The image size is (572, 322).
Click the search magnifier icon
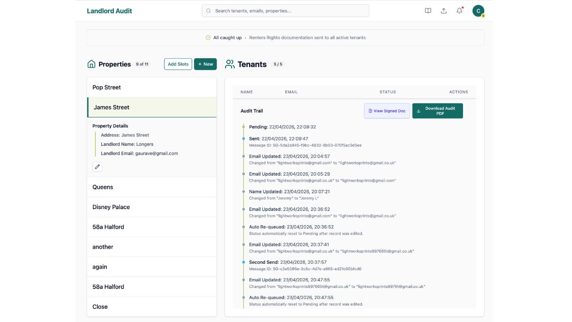coord(209,11)
